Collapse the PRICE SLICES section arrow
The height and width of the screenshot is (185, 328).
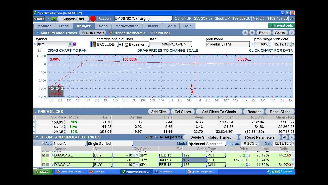coord(35,112)
